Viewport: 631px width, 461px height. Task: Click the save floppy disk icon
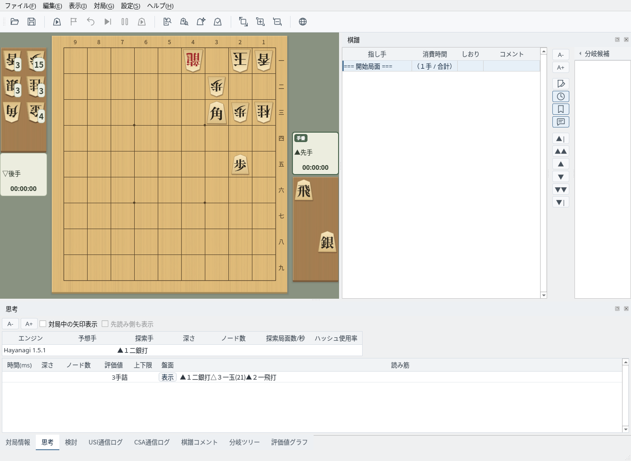tap(32, 22)
